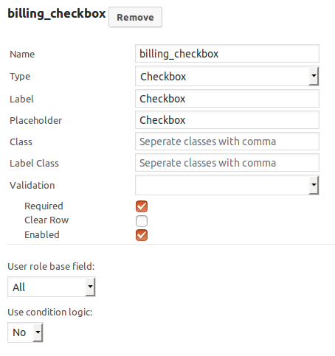Click the Placeholder label text

[x=36, y=121]
